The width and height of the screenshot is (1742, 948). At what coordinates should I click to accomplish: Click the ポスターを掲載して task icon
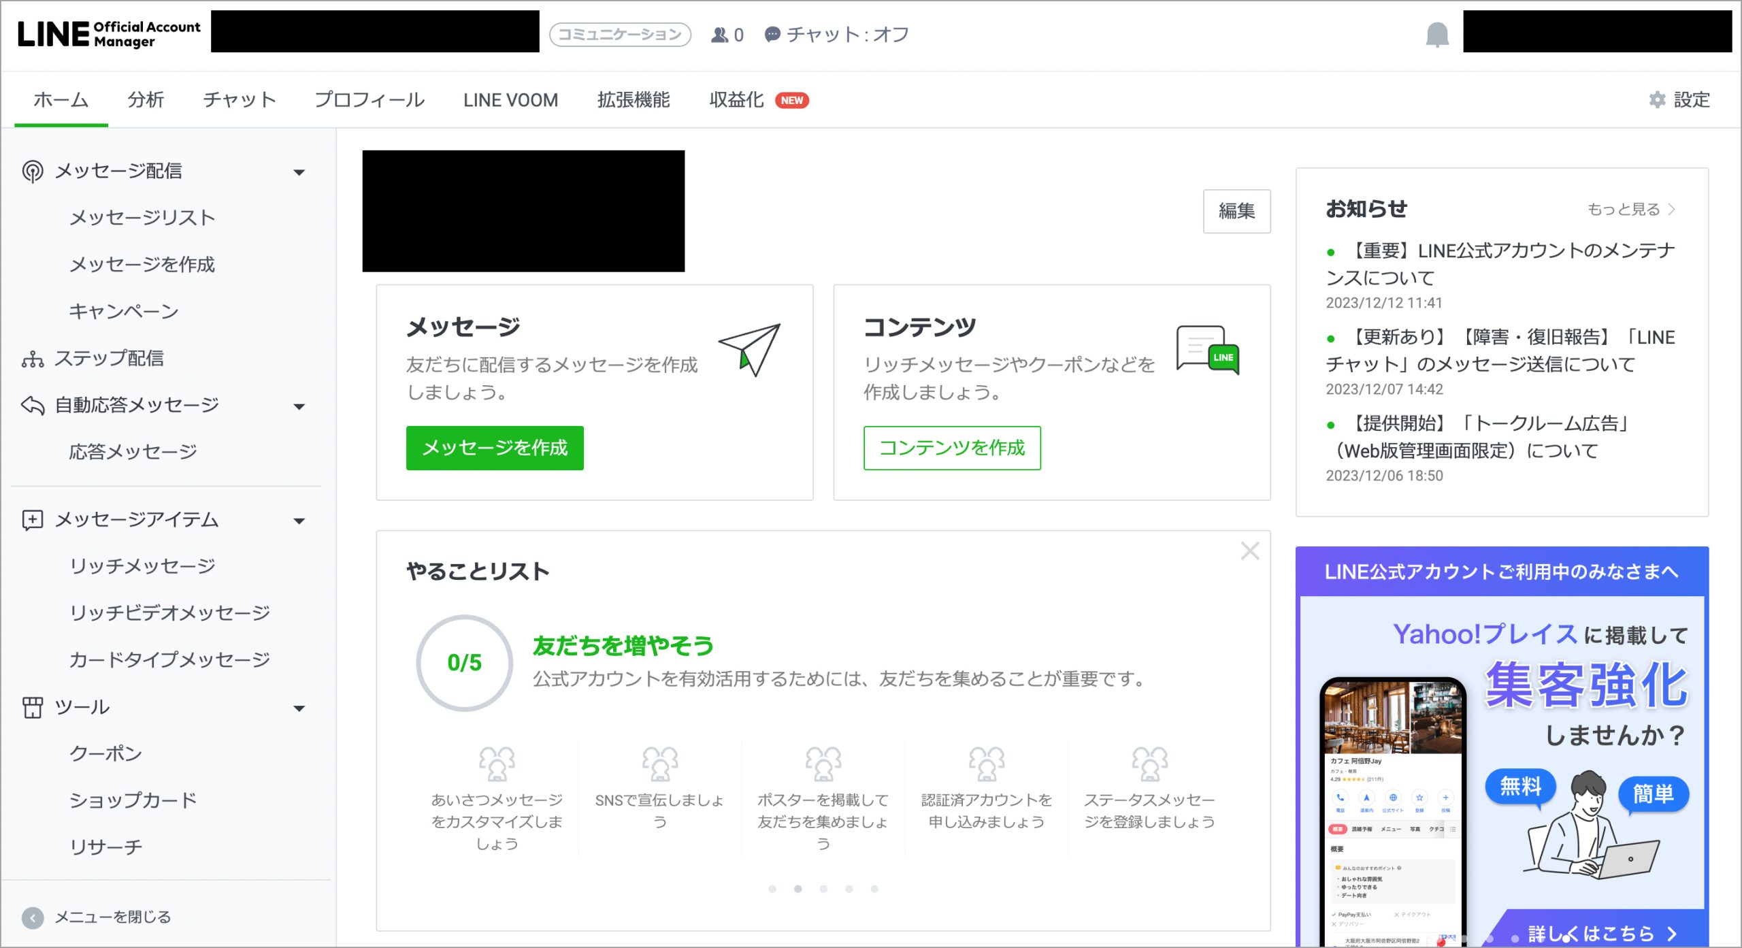pos(823,764)
